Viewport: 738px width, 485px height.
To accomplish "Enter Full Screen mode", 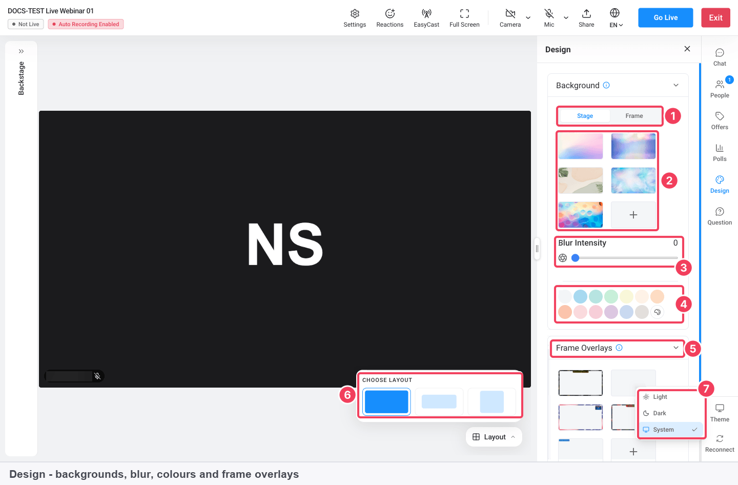I will (464, 18).
